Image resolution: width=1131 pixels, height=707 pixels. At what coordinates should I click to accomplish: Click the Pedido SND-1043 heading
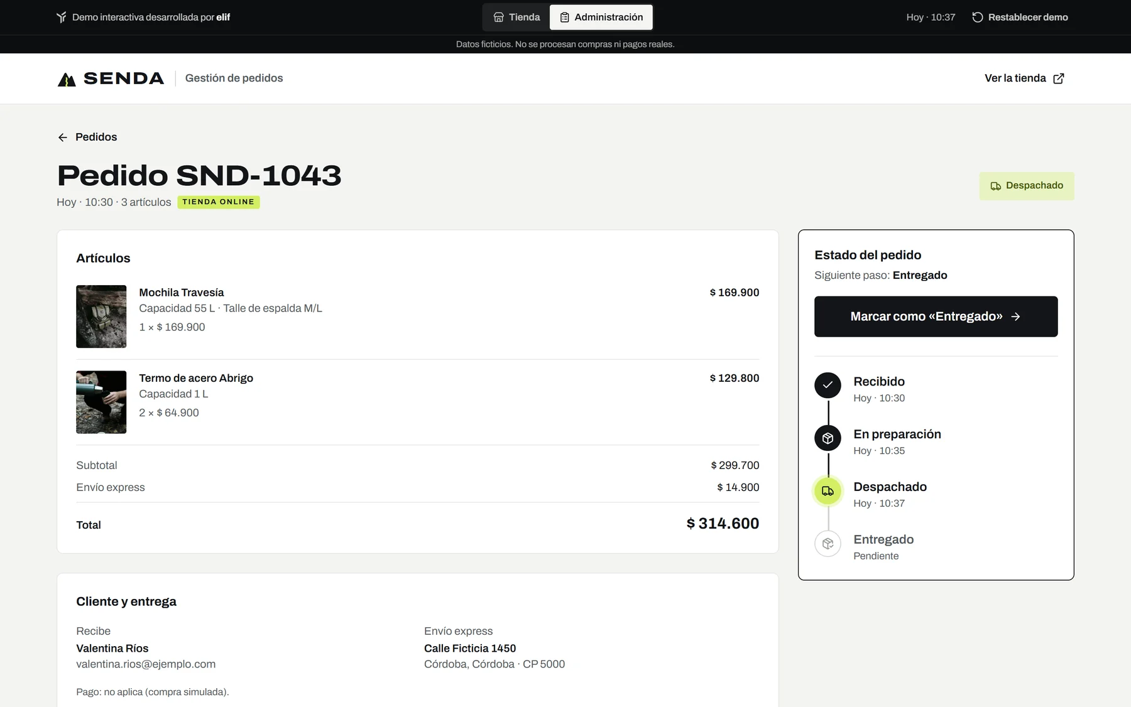click(x=199, y=176)
